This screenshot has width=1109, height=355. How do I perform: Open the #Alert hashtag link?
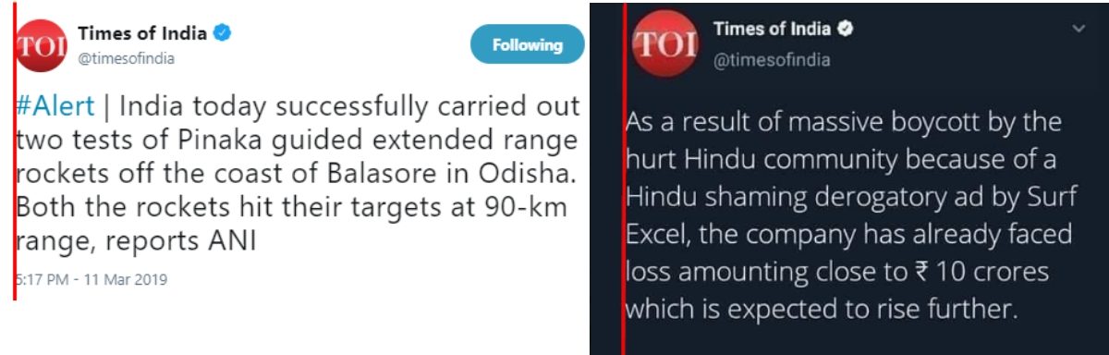(55, 106)
